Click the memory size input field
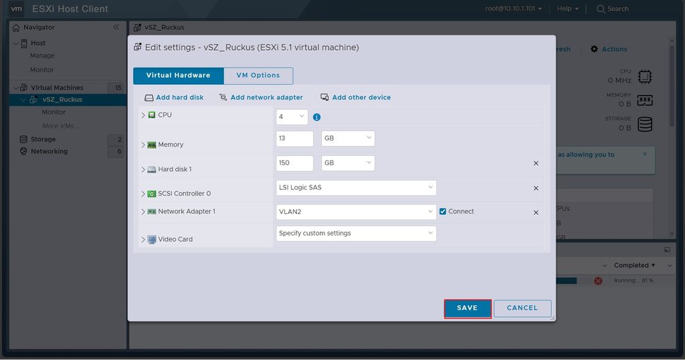Viewport: 685px width, 360px height. point(294,139)
